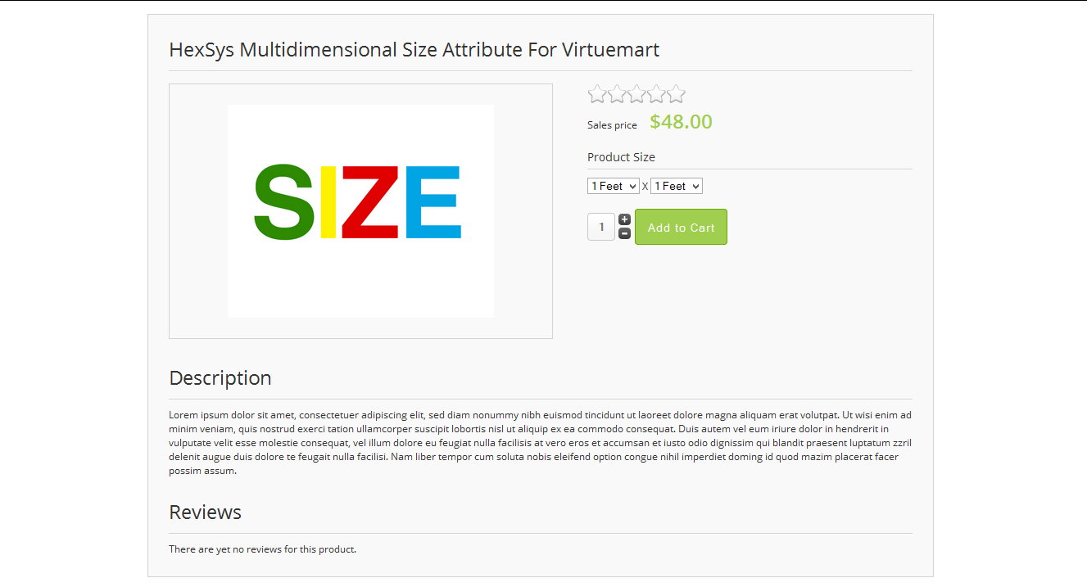Click the second rating star
The image size is (1087, 587).
tap(617, 94)
